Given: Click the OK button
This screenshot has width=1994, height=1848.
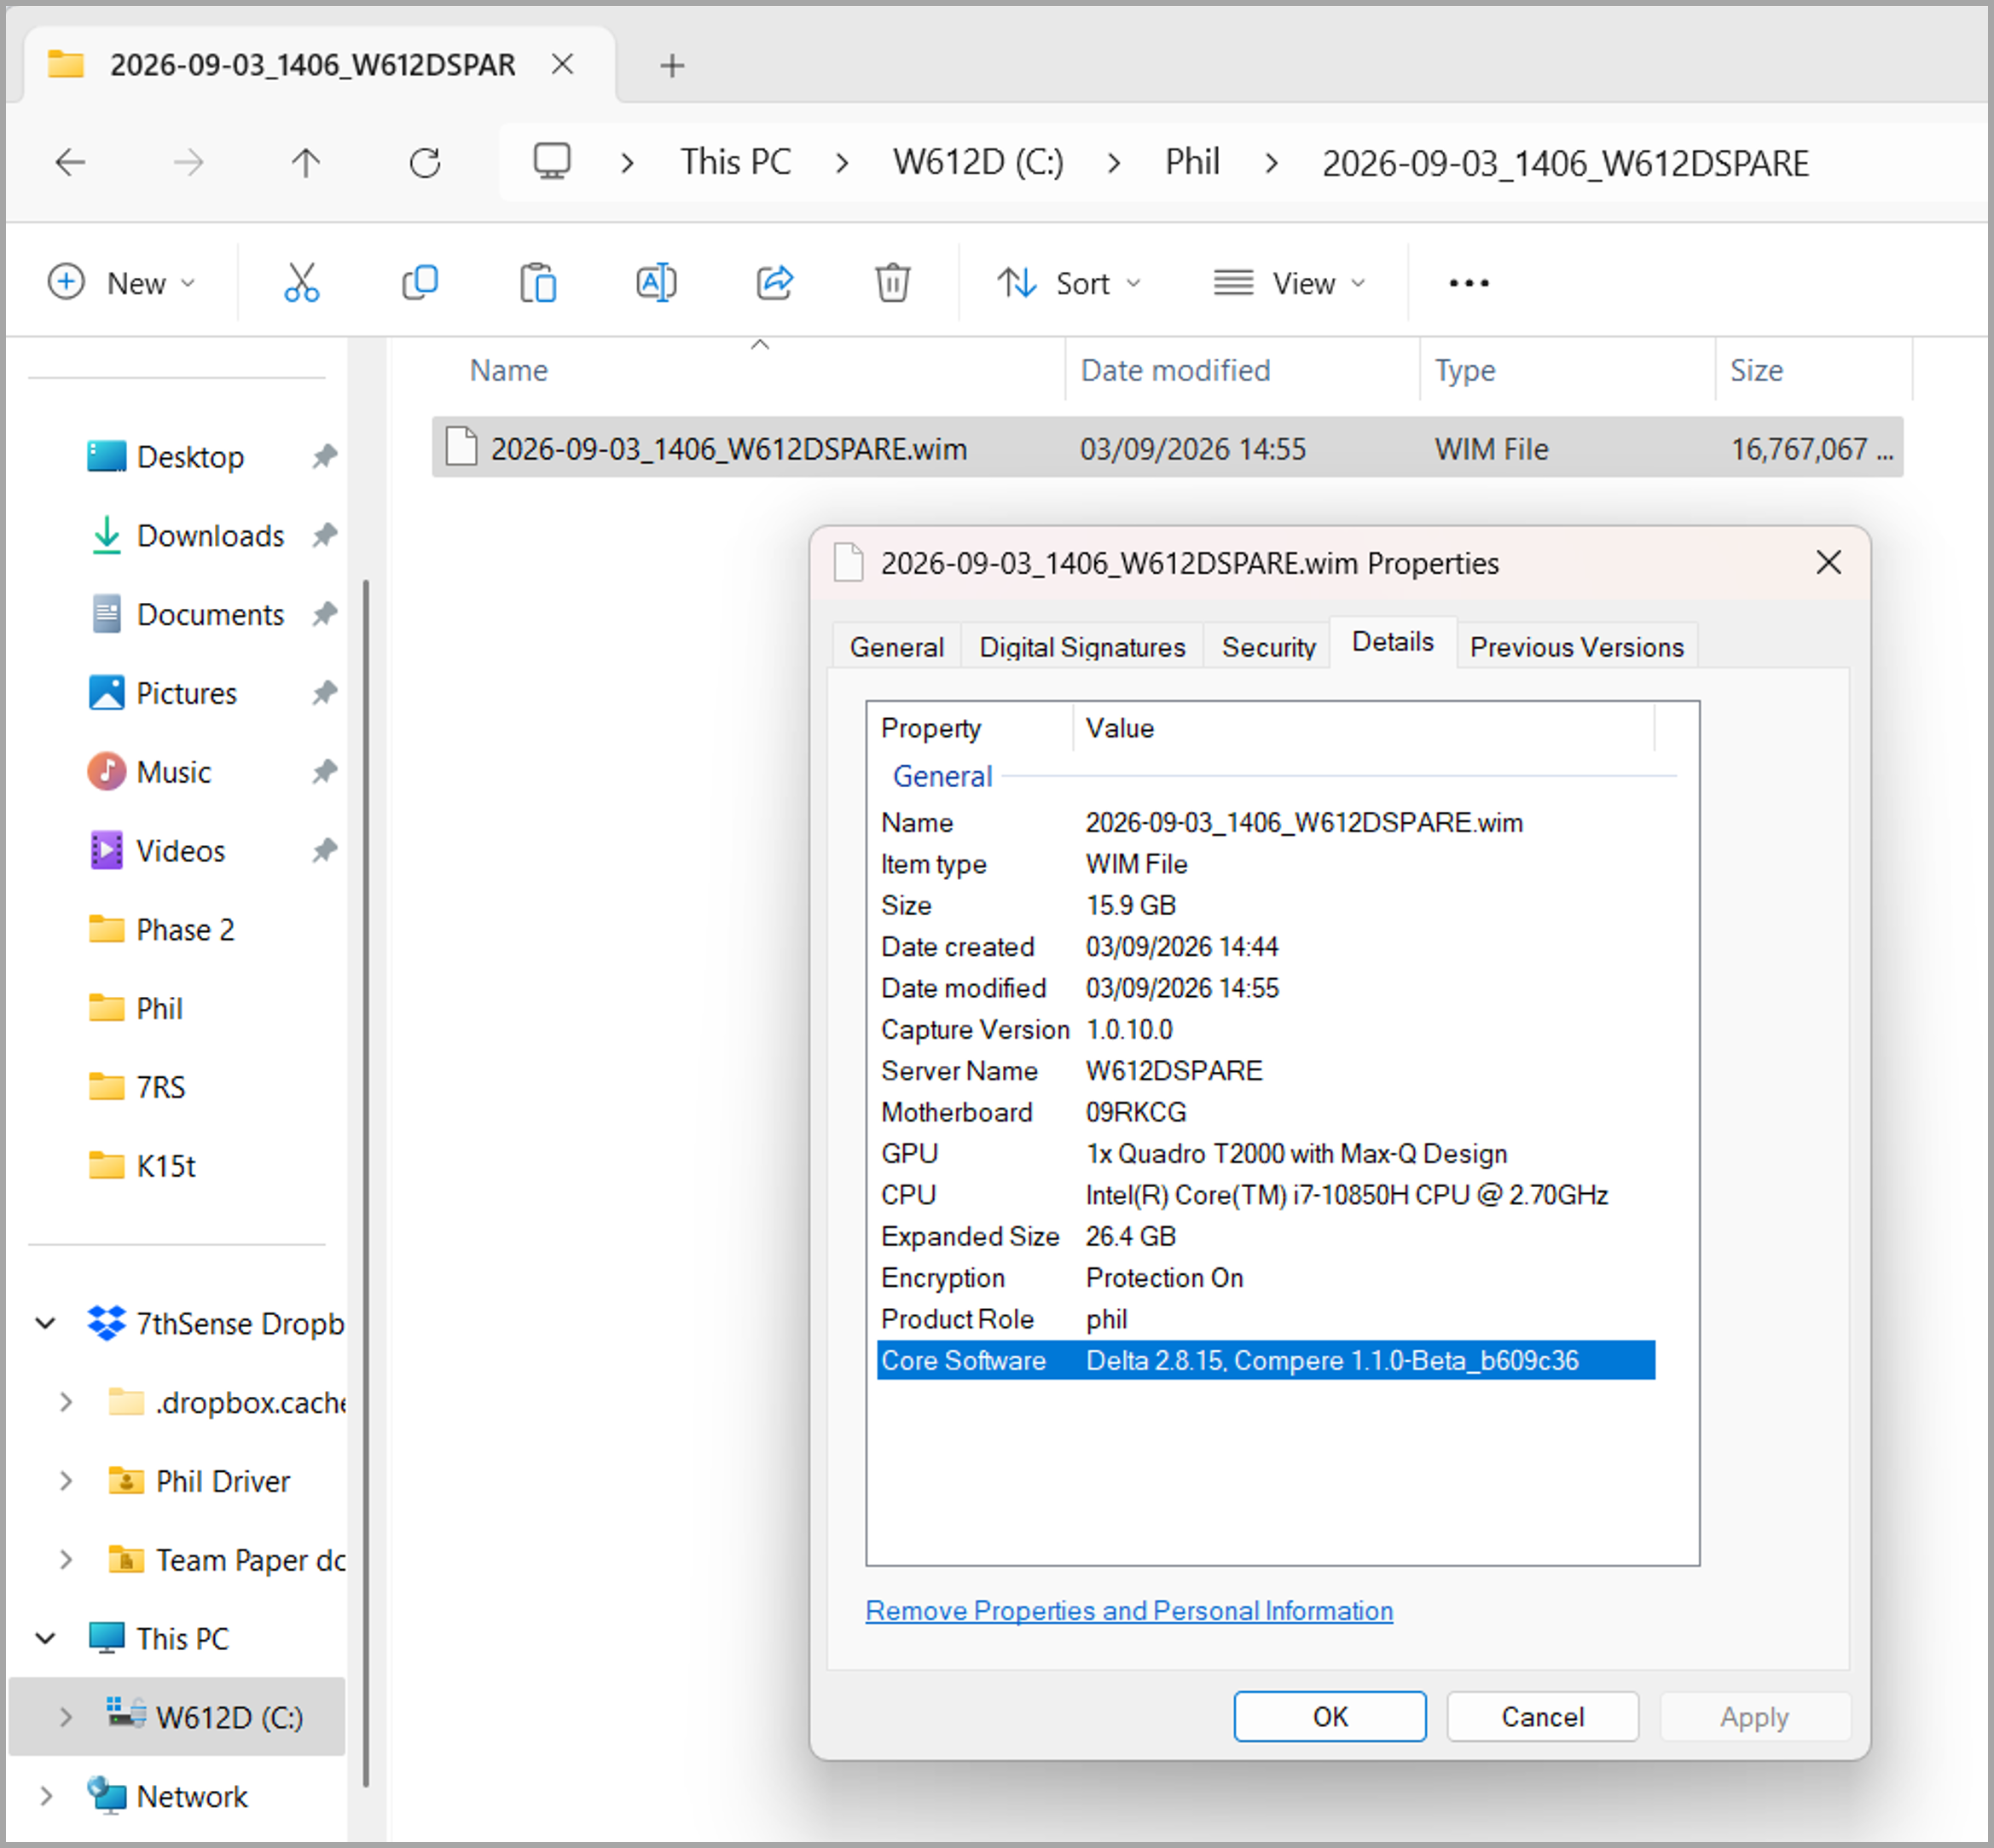Looking at the screenshot, I should click(1330, 1717).
